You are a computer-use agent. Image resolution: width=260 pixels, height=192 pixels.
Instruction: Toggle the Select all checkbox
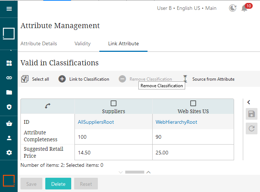coord(25,79)
